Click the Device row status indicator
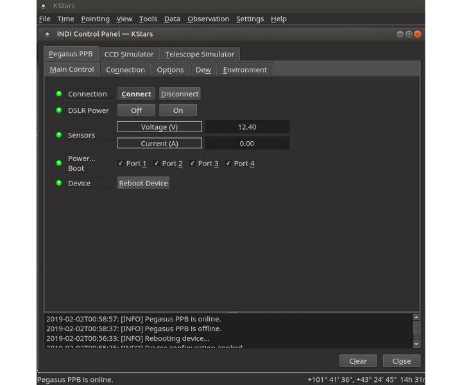The width and height of the screenshot is (462, 385). pyautogui.click(x=59, y=183)
